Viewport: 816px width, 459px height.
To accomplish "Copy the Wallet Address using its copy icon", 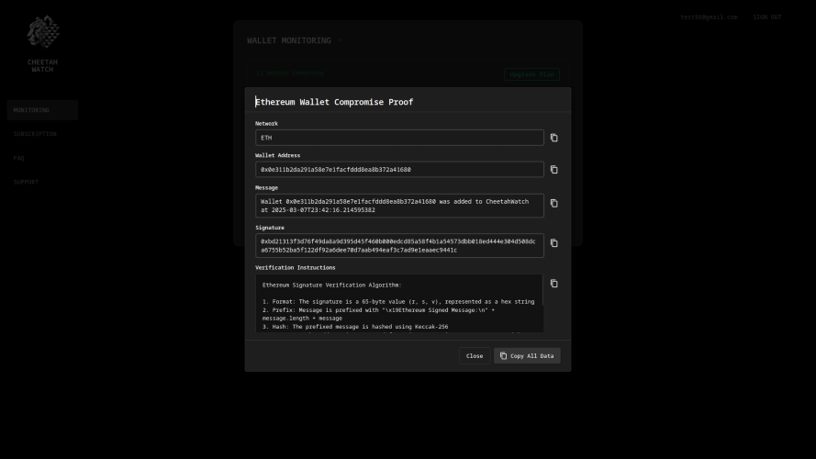I will (x=553, y=170).
